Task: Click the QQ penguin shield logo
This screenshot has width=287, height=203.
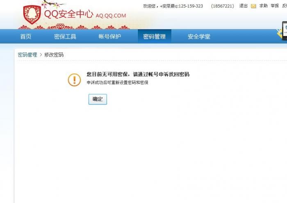Action: [32, 15]
